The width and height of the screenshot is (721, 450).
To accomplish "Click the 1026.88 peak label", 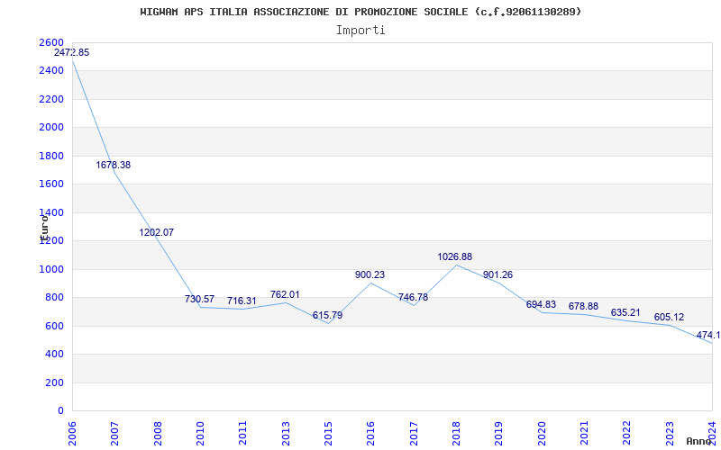I will point(455,257).
